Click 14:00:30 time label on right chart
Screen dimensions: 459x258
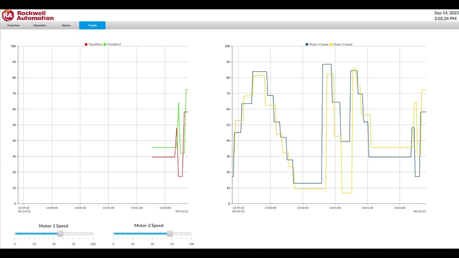(303, 208)
